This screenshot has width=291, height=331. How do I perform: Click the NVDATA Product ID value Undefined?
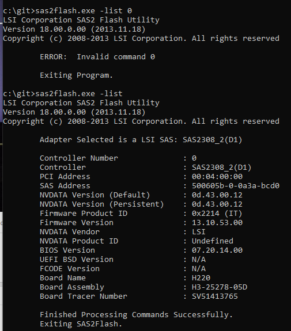(x=213, y=241)
